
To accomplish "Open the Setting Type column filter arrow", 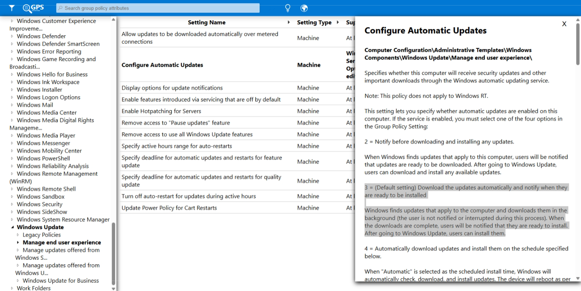I will click(x=338, y=23).
